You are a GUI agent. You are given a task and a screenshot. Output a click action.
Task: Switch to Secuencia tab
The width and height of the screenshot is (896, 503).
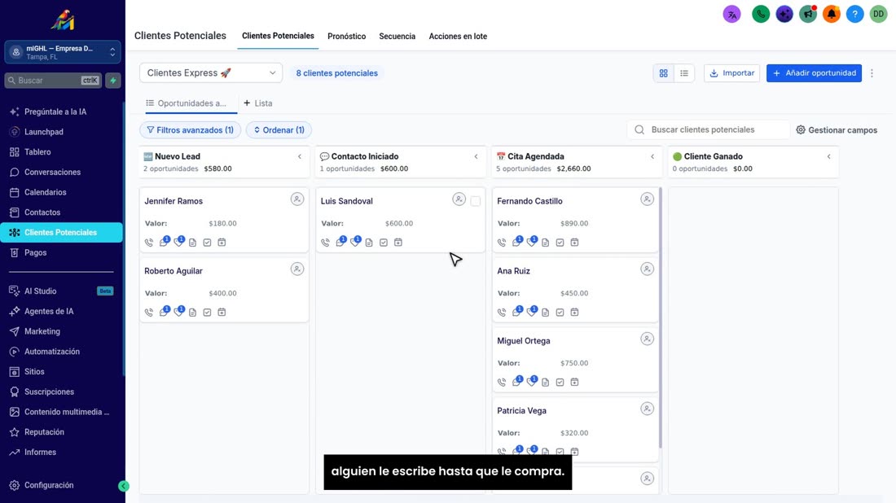click(397, 36)
